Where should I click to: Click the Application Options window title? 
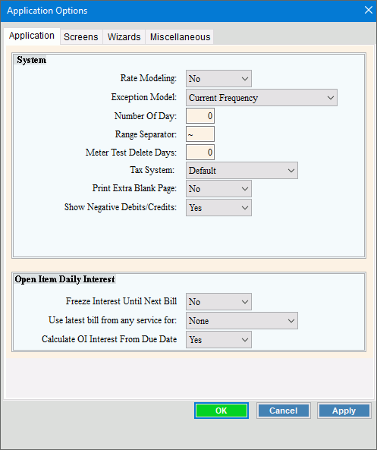point(47,11)
